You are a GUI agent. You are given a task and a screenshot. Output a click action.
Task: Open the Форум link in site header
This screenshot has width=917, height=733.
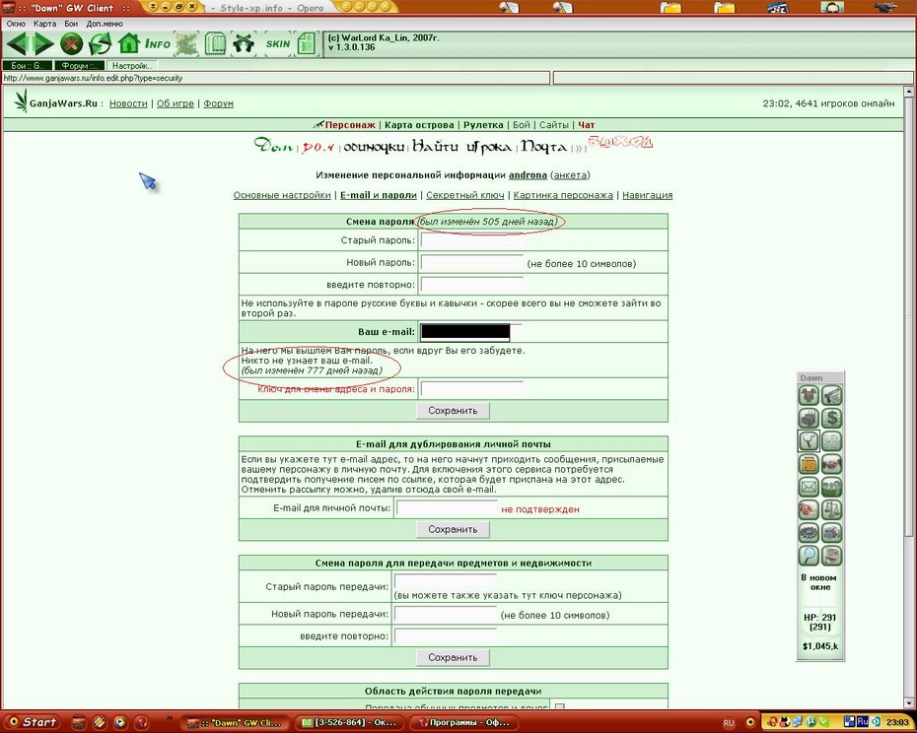[x=218, y=103]
